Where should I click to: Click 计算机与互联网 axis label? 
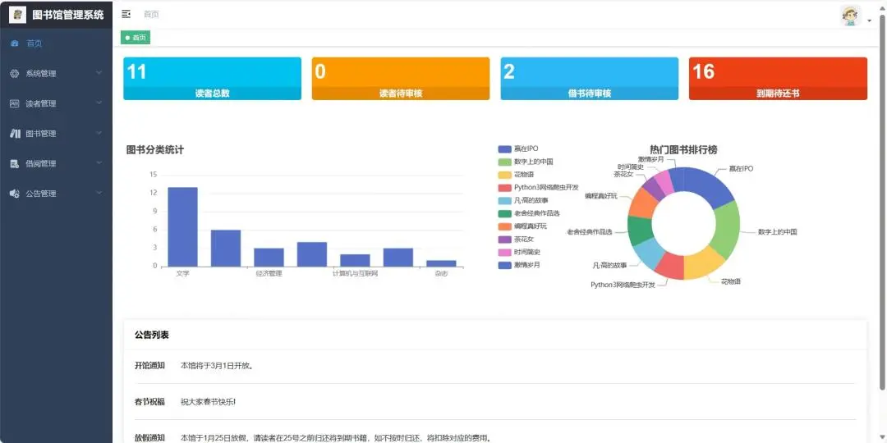point(356,273)
